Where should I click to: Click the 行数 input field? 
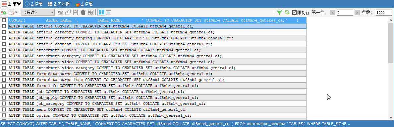[x=384, y=13]
